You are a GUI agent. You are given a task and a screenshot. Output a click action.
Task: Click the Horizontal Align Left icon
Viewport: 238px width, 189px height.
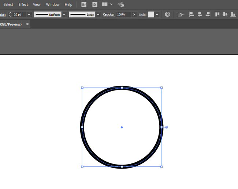click(x=191, y=15)
